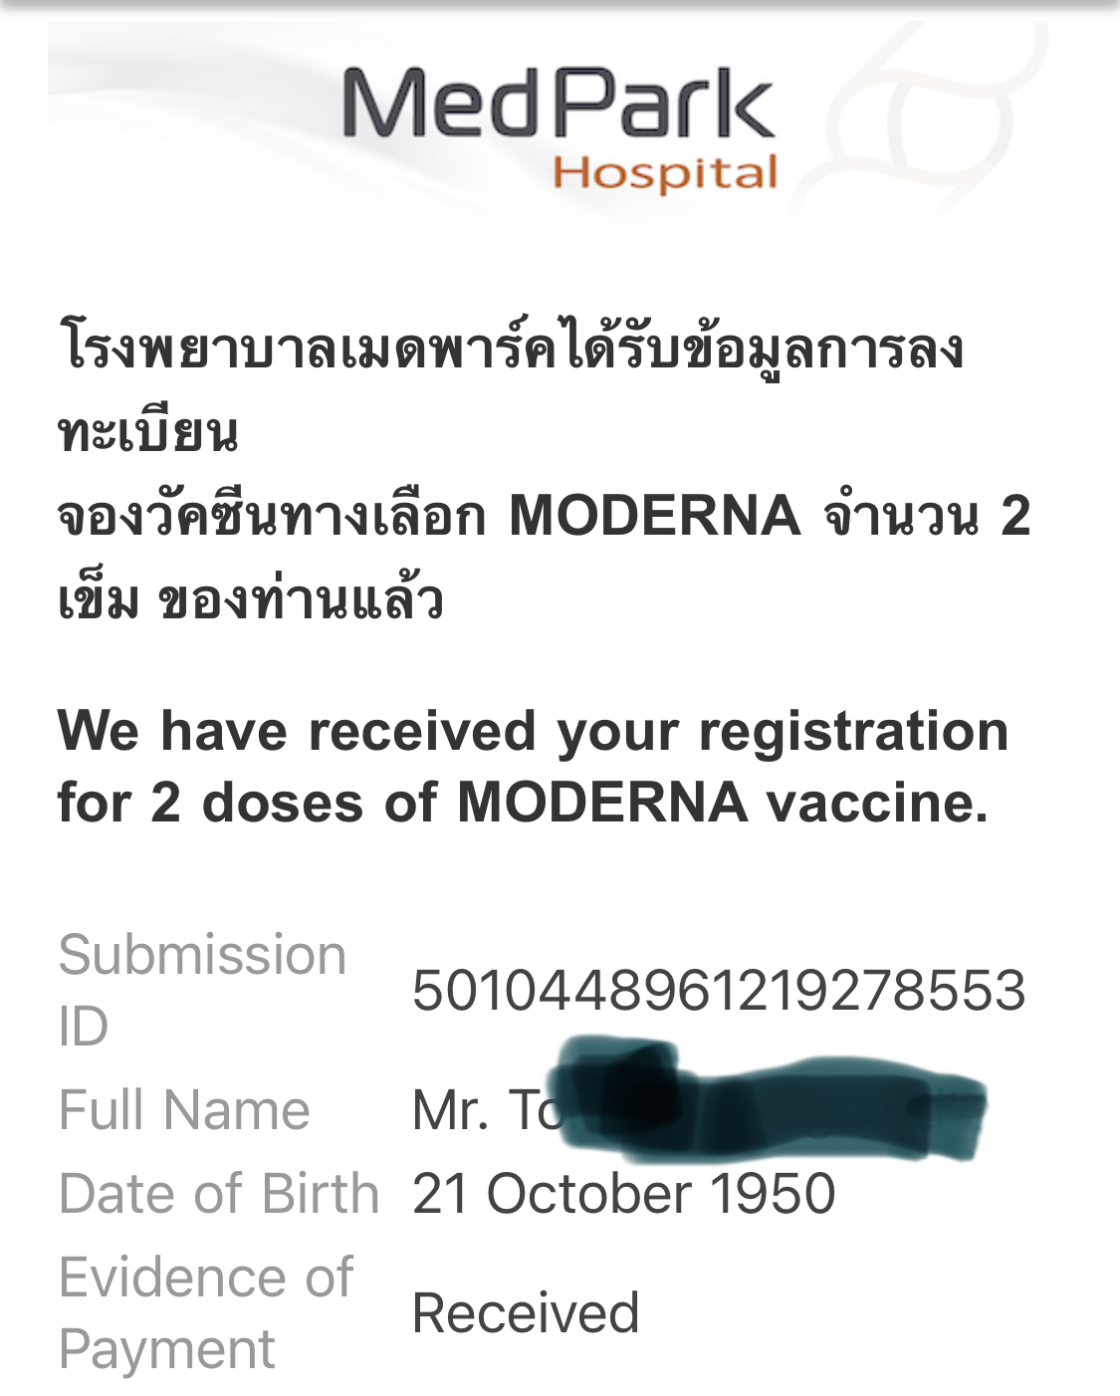Click "We have received your registration" text
This screenshot has height=1396, width=1120.
coord(533,730)
